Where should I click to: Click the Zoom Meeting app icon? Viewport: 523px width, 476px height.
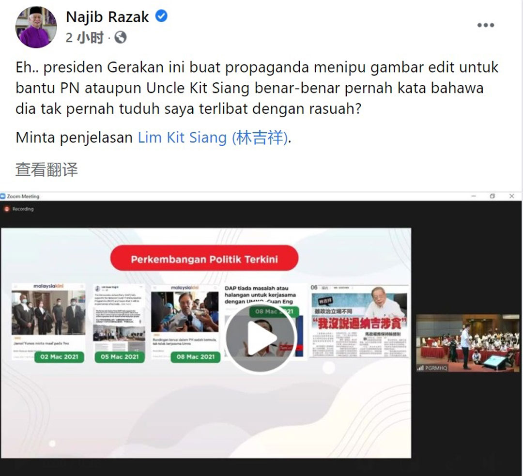[x=3, y=196]
